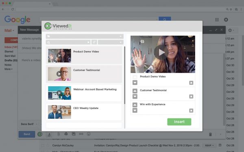
Task: Insert files using Google Drive icon
Action: [x=66, y=134]
